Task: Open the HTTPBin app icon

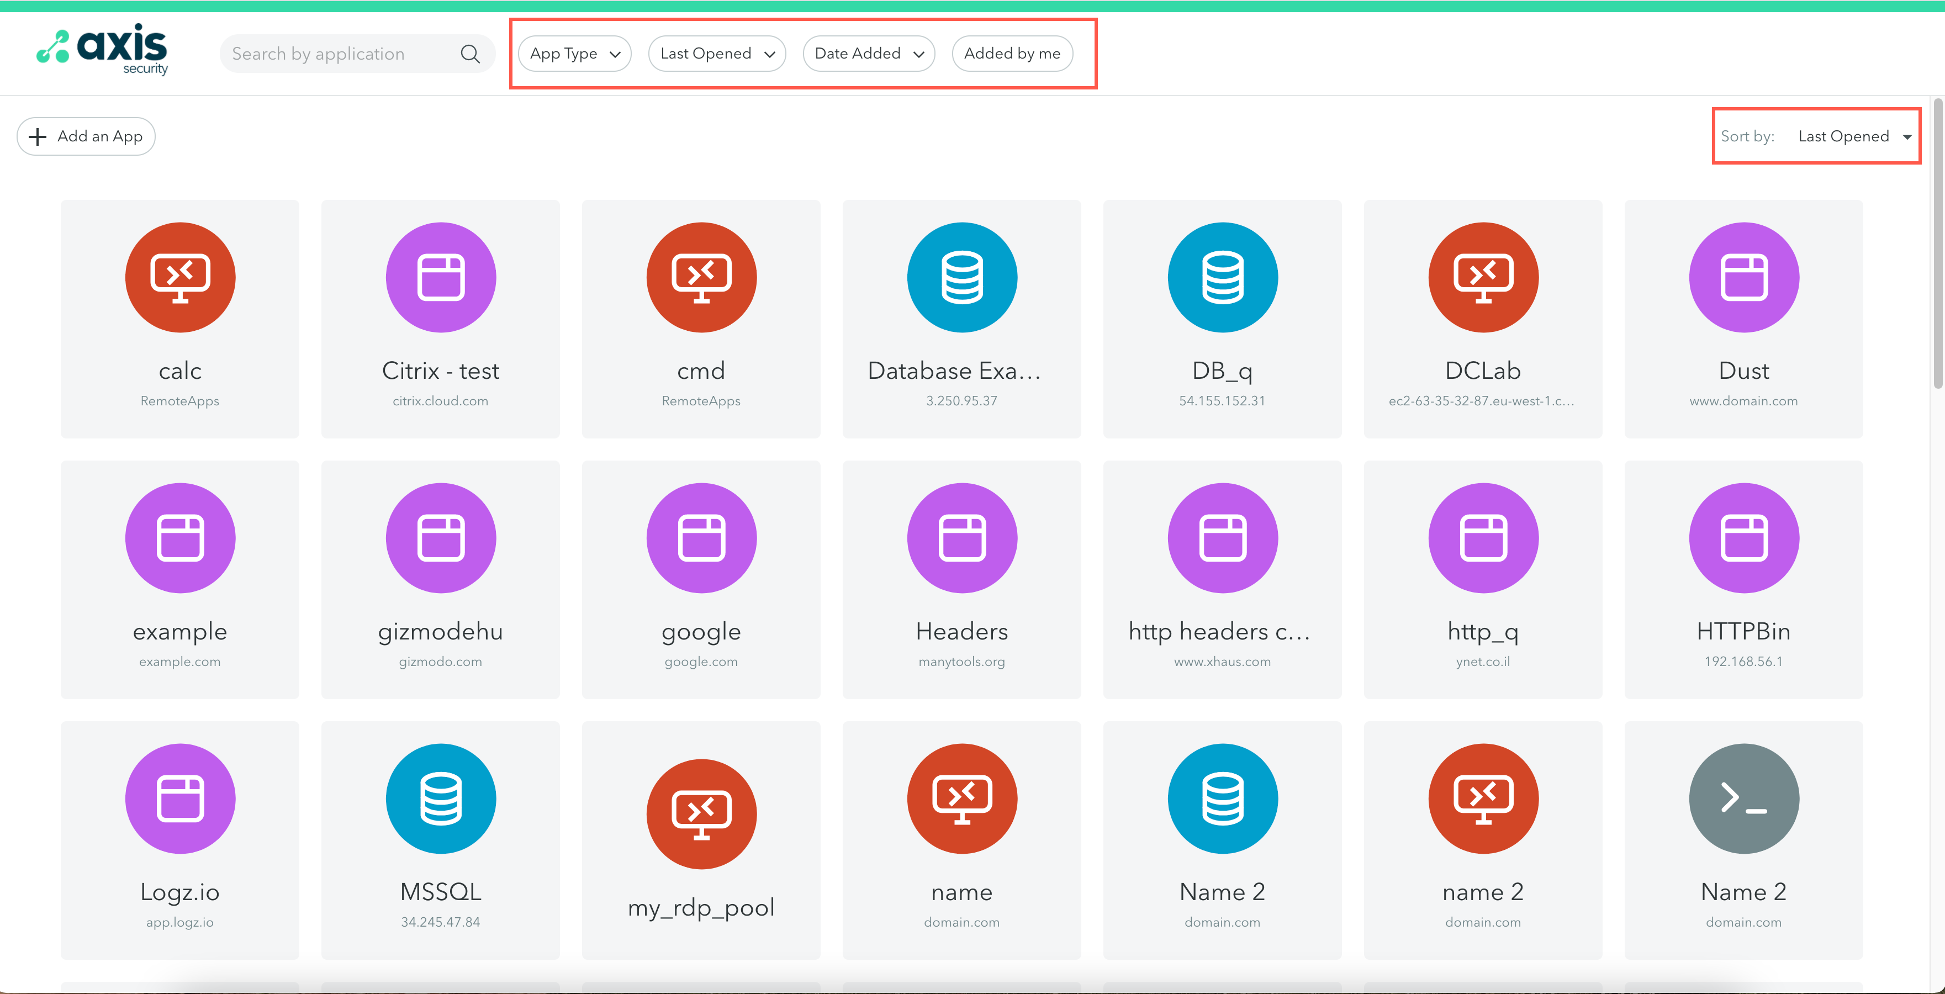Action: click(1744, 537)
